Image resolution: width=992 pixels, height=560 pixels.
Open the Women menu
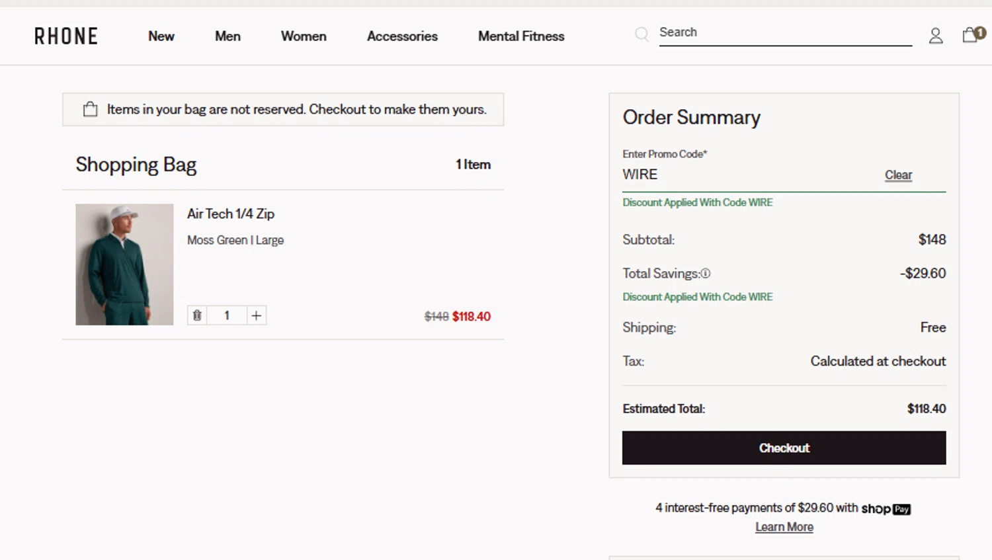[x=304, y=36]
